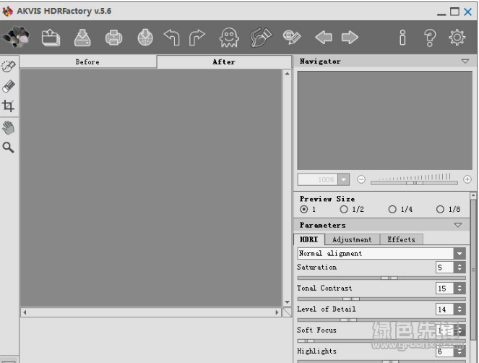Open the program Info icon
The image size is (479, 363).
click(x=402, y=38)
